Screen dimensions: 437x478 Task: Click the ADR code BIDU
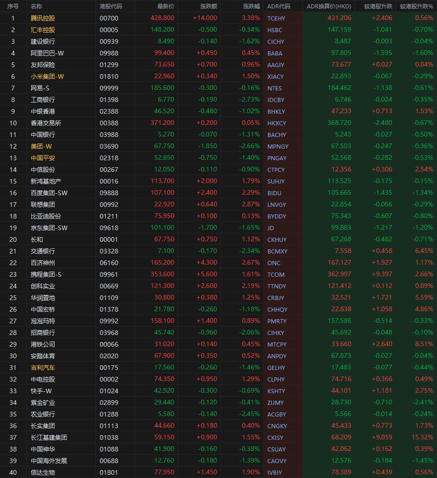tap(274, 193)
